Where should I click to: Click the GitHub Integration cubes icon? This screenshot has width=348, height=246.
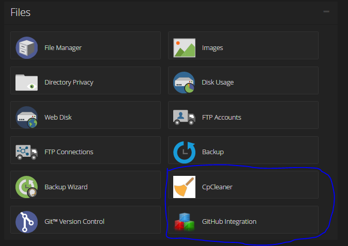184,222
